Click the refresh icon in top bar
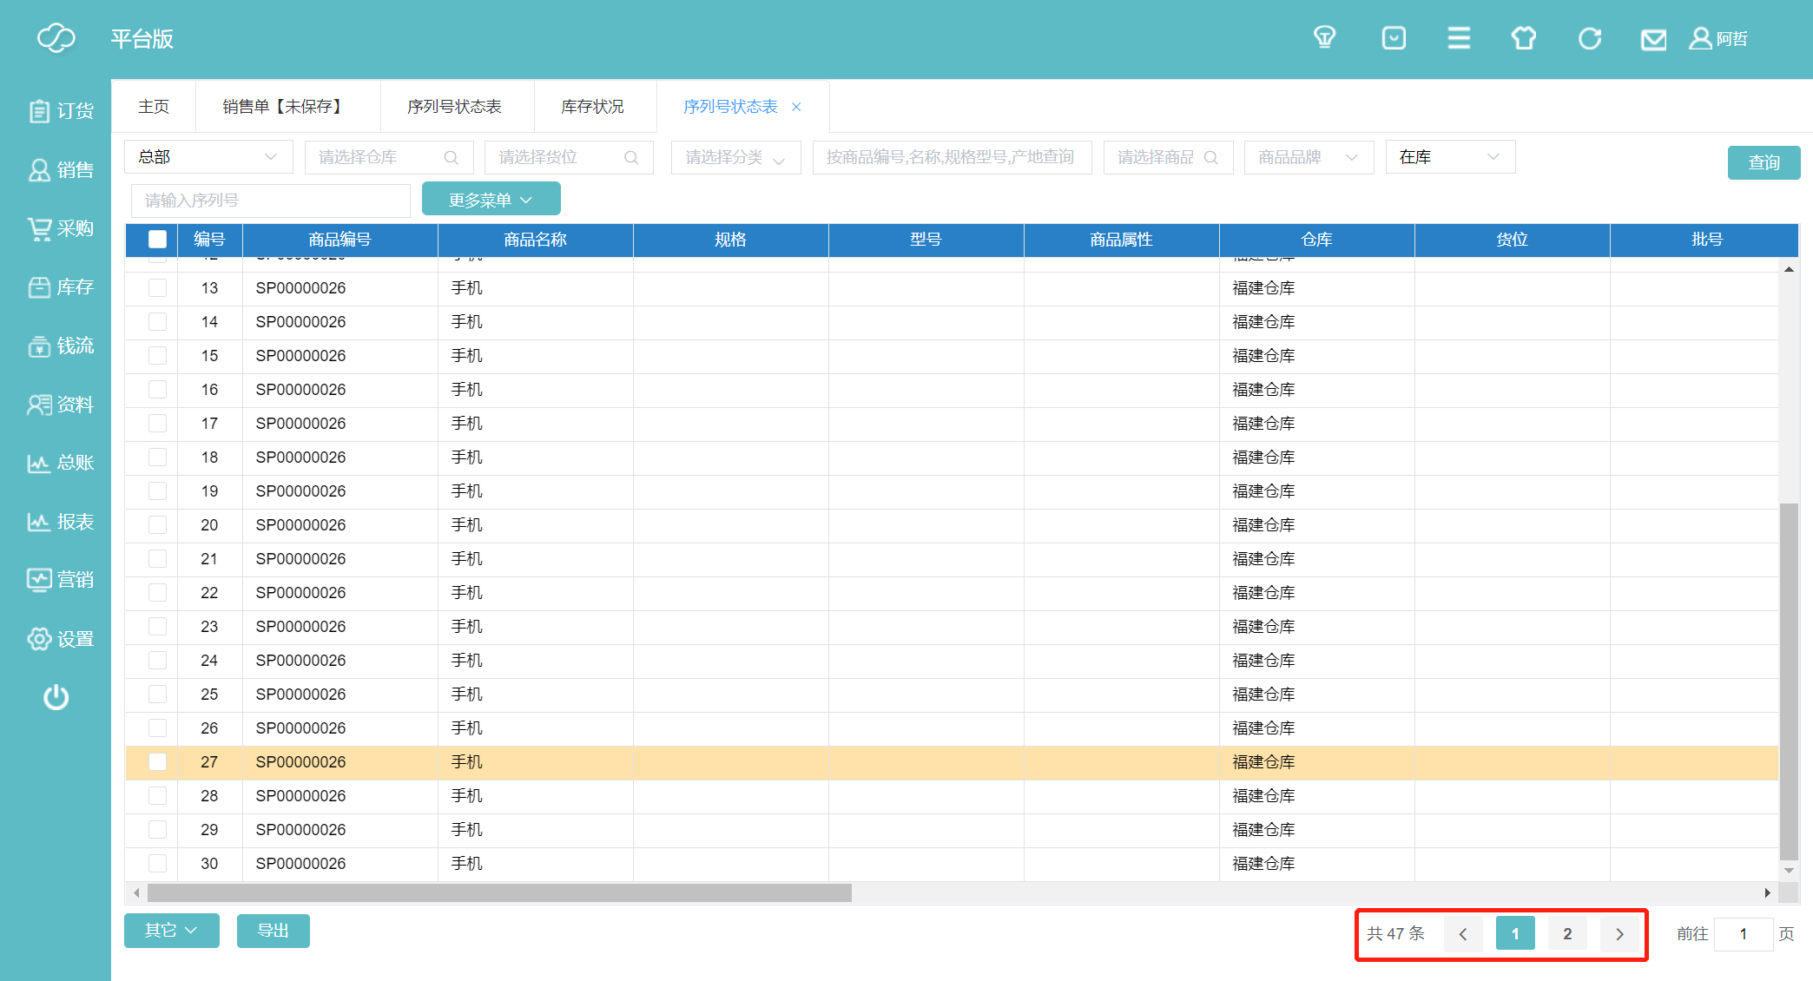The height and width of the screenshot is (981, 1813). coord(1589,38)
